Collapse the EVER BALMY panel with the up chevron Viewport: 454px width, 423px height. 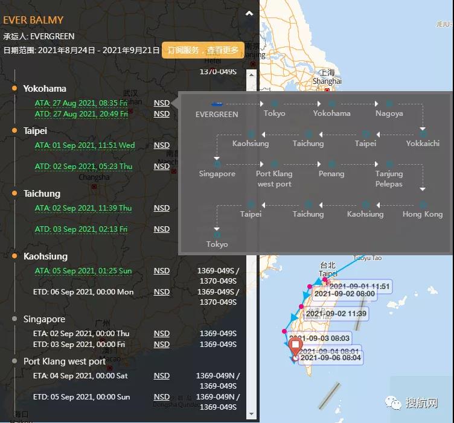(249, 13)
